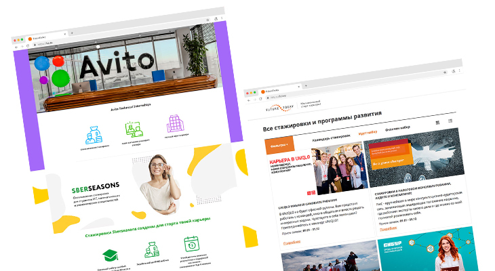The height and width of the screenshot is (271, 495).
Task: Click the tax consulting internship title in PwC card
Action: point(413,190)
